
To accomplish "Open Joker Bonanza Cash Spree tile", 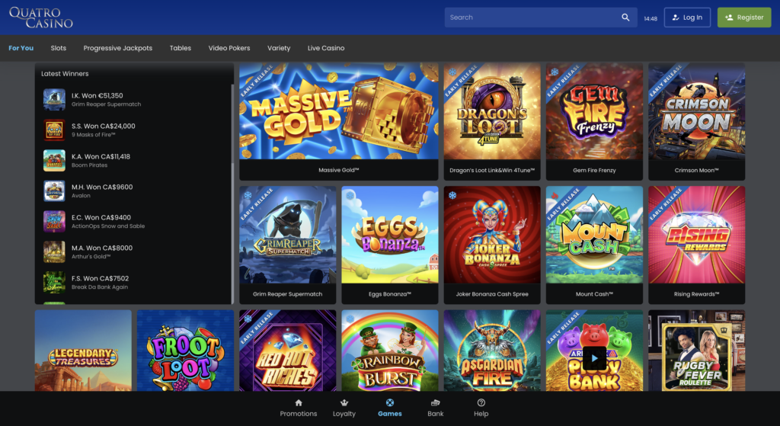I will click(492, 245).
